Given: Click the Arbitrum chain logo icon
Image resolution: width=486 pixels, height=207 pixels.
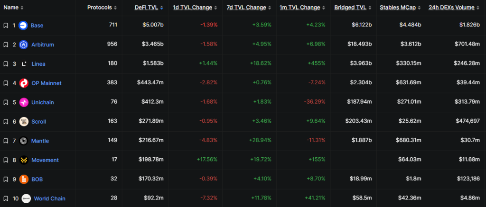Looking at the screenshot, I should tap(23, 45).
